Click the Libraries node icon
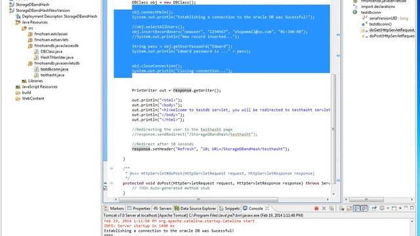Viewport: 420px width, 236px height. point(24,81)
